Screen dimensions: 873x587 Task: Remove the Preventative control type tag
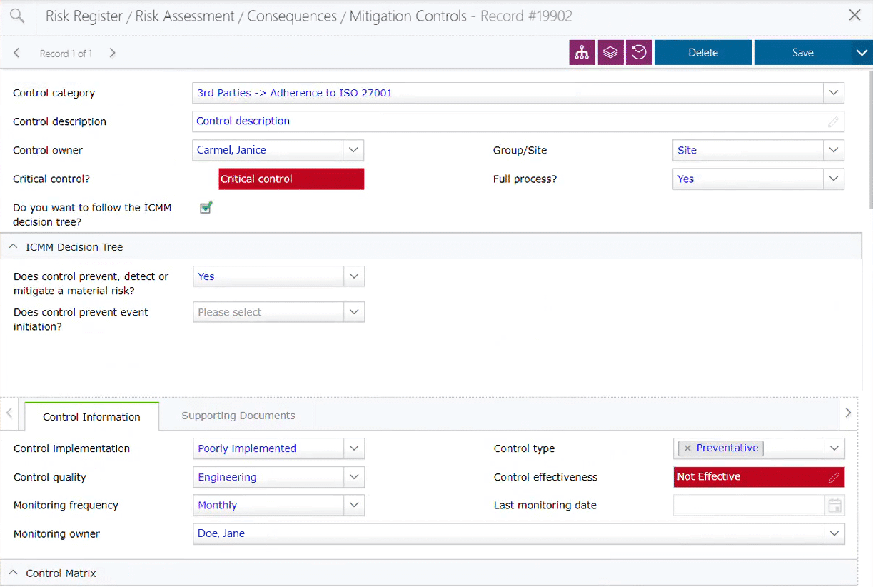[687, 448]
